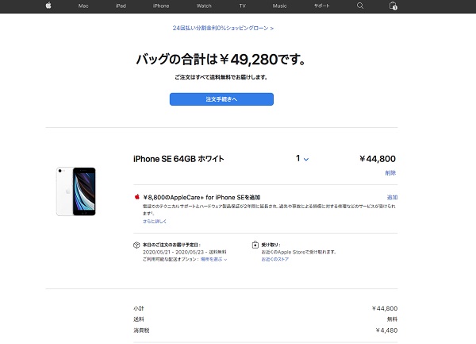Click the delivery box icon
Screen dimensions: 476x344
click(x=136, y=245)
